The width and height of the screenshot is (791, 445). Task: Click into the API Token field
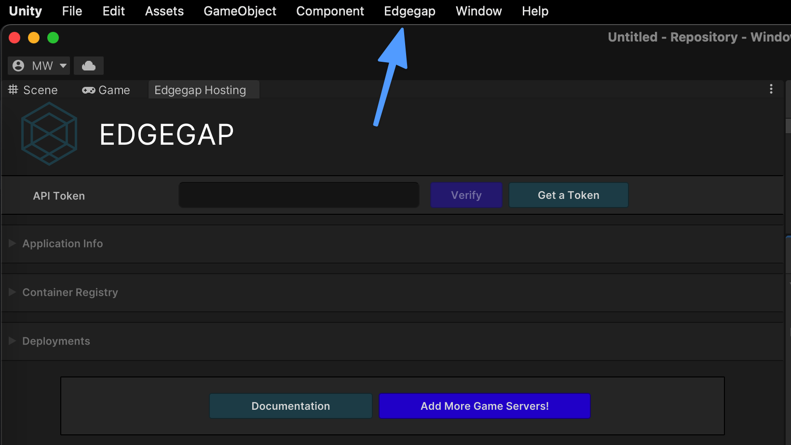(x=299, y=195)
